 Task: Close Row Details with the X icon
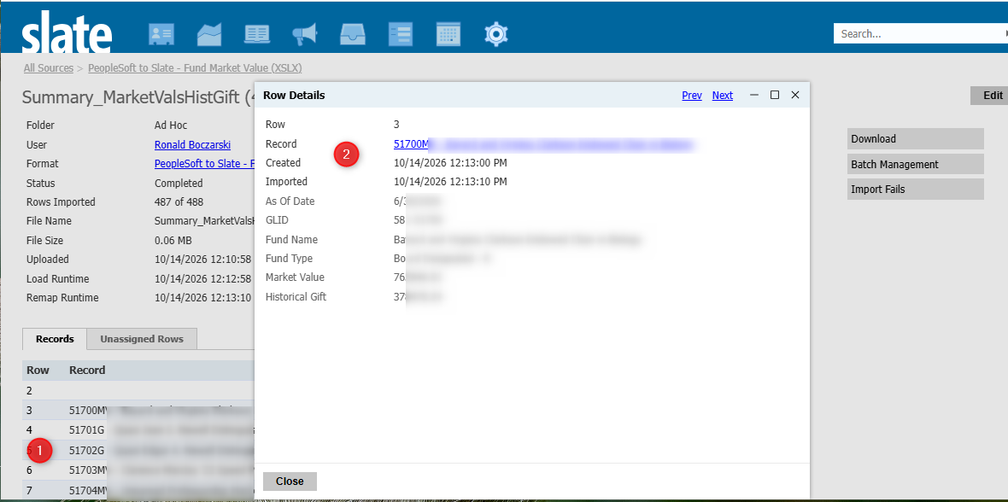pyautogui.click(x=795, y=95)
